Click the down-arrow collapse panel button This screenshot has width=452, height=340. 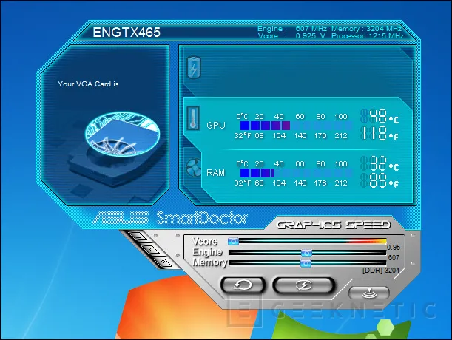[369, 293]
